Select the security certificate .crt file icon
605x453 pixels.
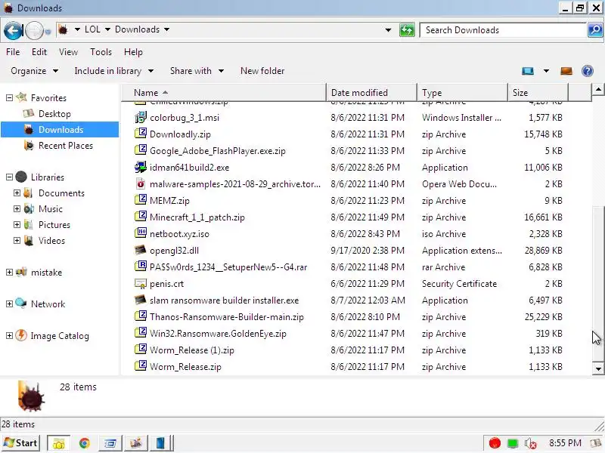pyautogui.click(x=141, y=284)
